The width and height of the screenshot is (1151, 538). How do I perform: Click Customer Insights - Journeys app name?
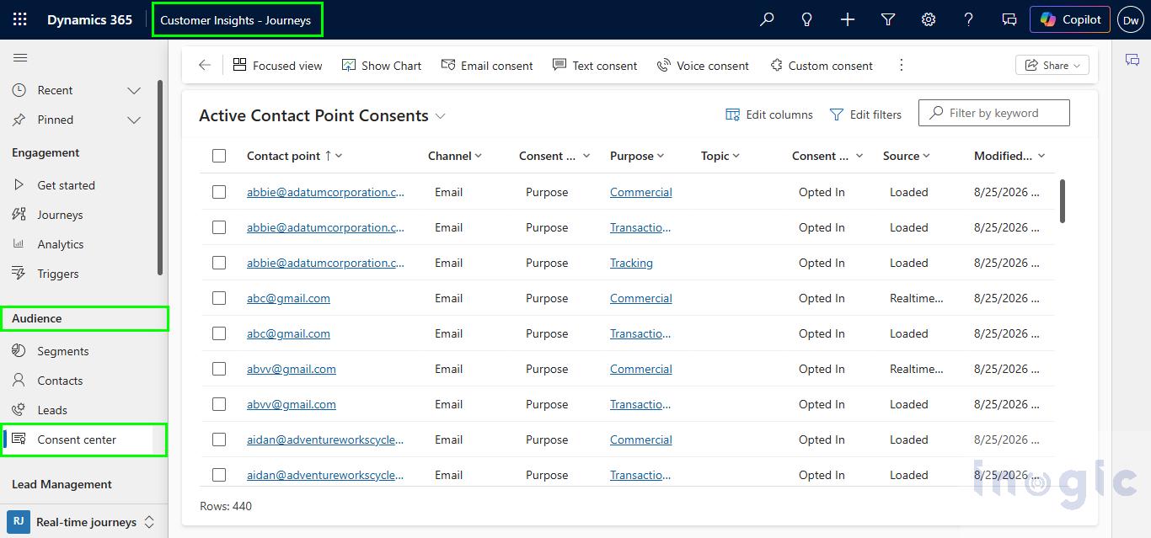[235, 20]
